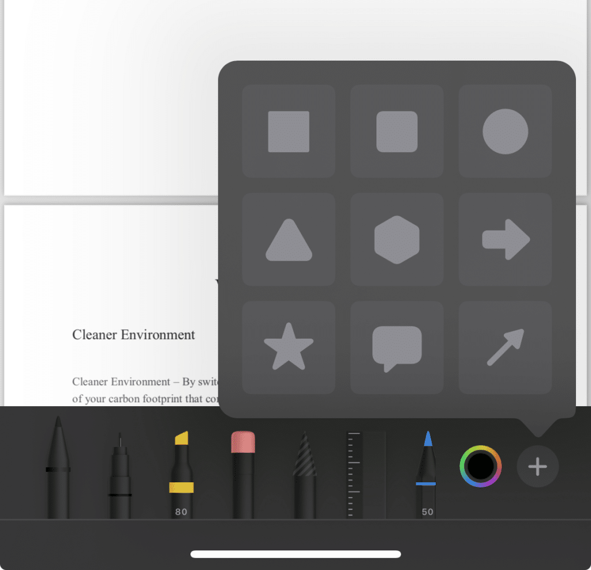Insert the star shape
Screen dimensions: 591x570
[x=289, y=348]
